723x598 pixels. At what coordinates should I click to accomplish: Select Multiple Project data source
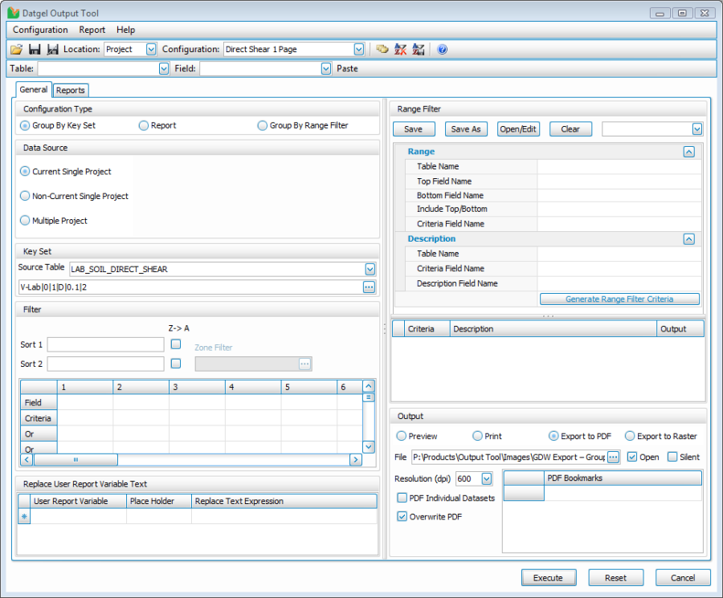26,221
